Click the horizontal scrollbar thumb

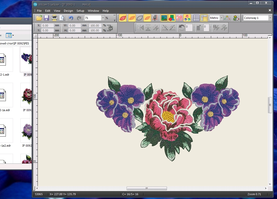pyautogui.click(x=147, y=188)
